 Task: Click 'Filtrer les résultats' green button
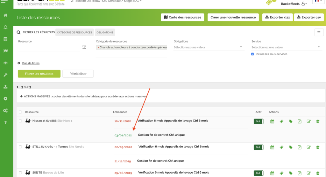click(x=39, y=74)
